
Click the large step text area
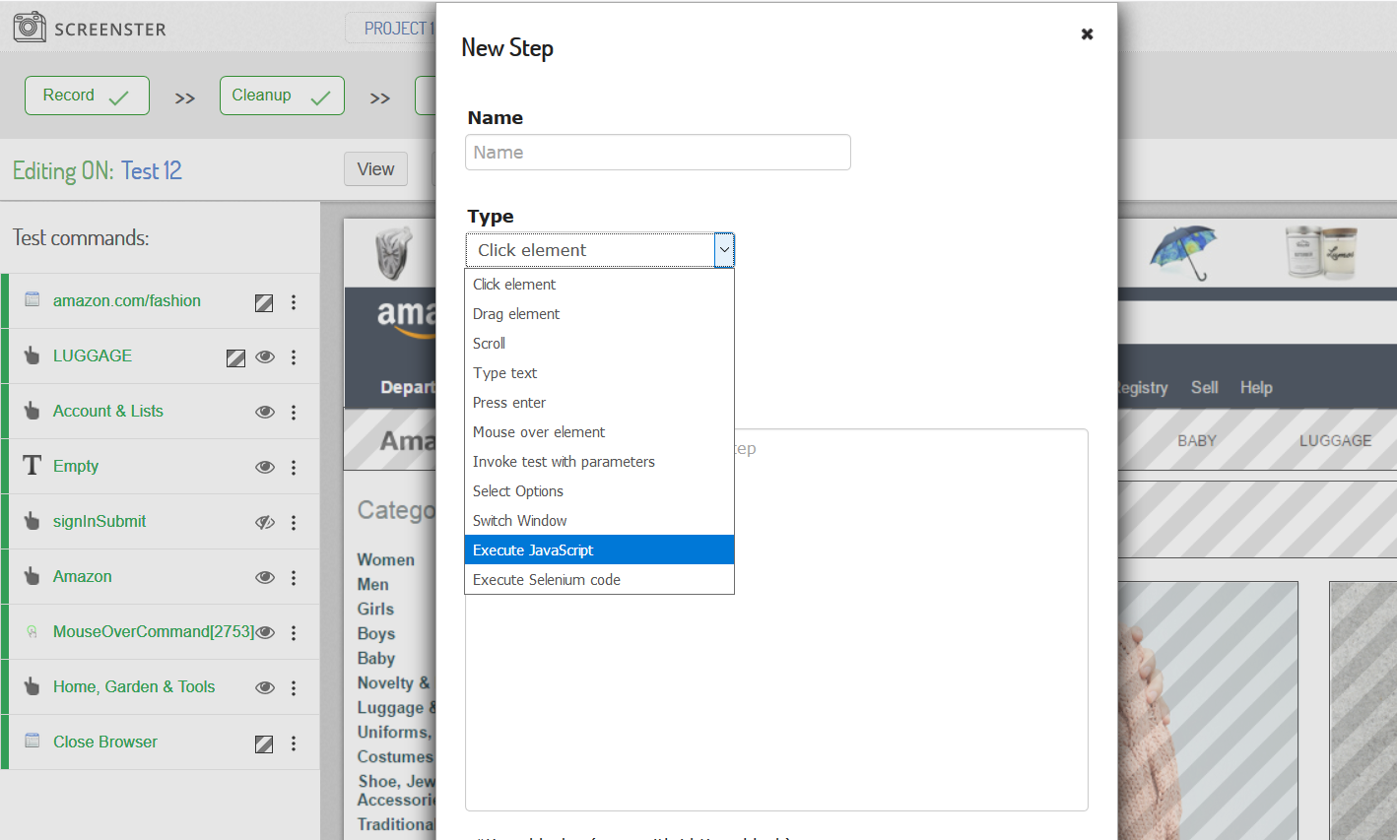(776, 619)
